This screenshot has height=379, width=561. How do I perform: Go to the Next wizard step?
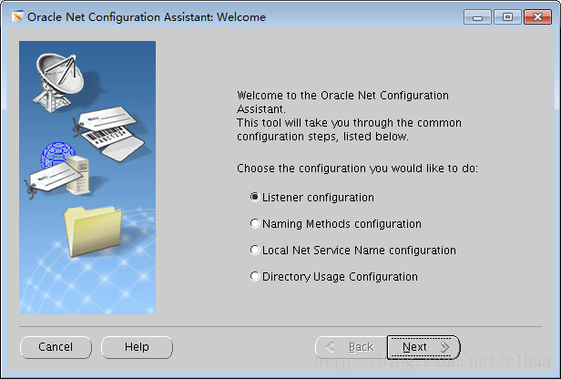tap(423, 347)
